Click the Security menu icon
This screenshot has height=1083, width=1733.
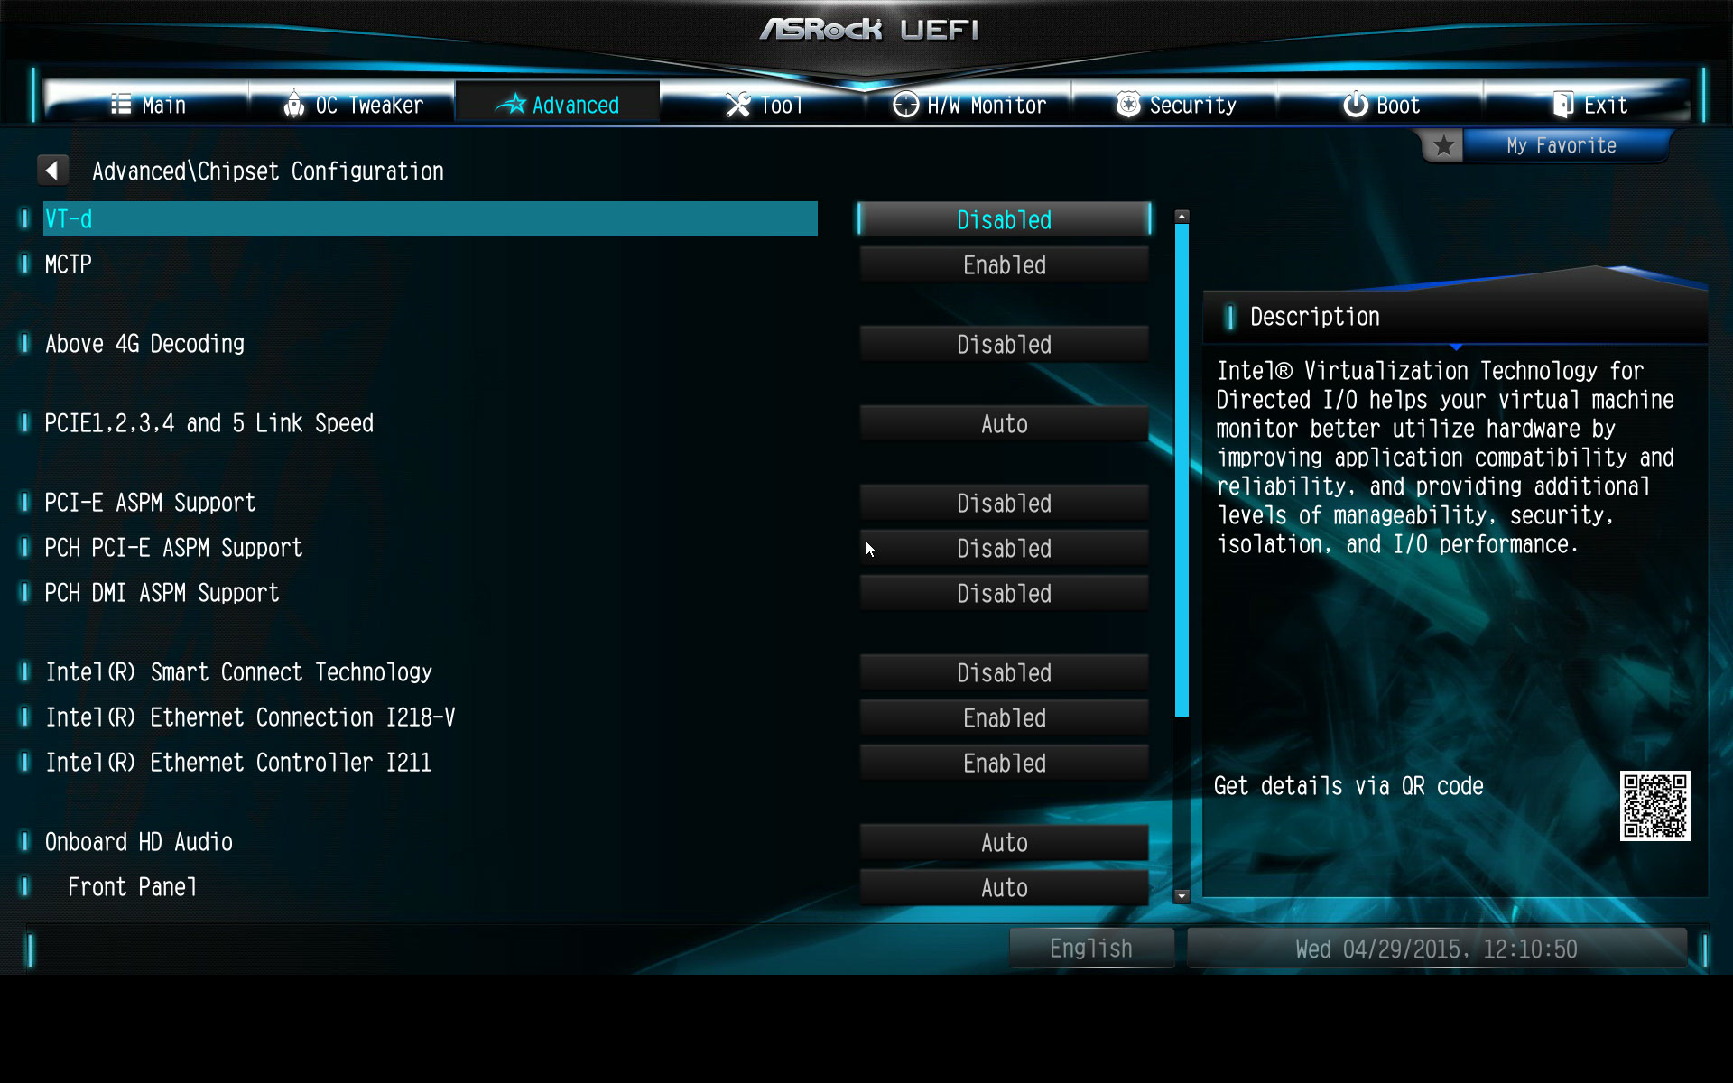(1122, 106)
